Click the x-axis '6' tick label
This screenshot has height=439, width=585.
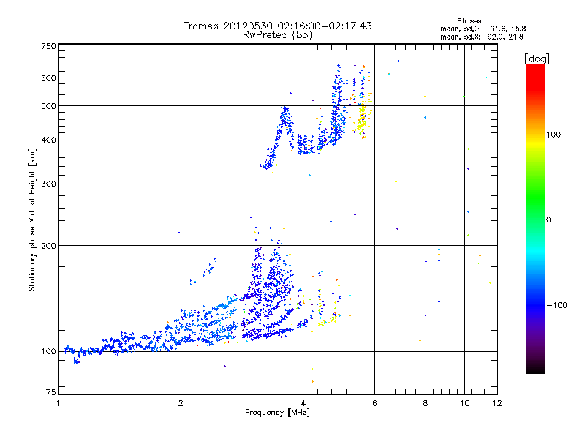pos(374,403)
